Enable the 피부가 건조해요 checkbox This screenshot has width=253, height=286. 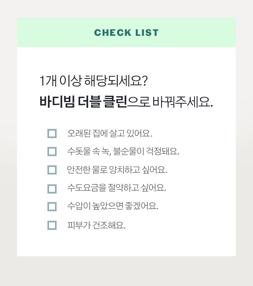click(52, 225)
